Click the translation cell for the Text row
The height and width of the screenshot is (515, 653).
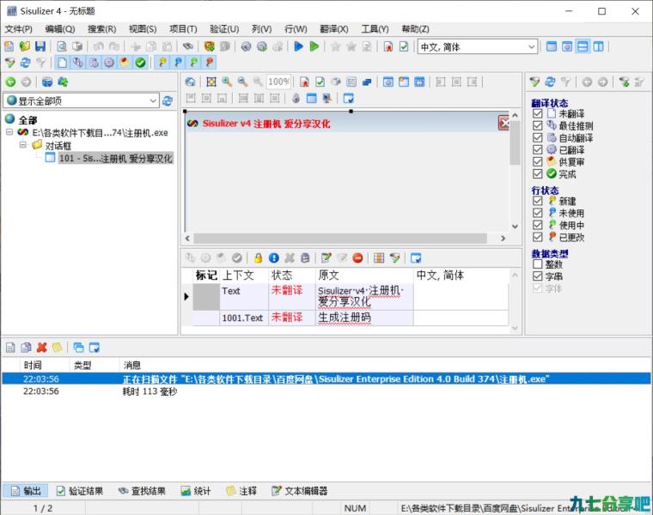tap(461, 296)
